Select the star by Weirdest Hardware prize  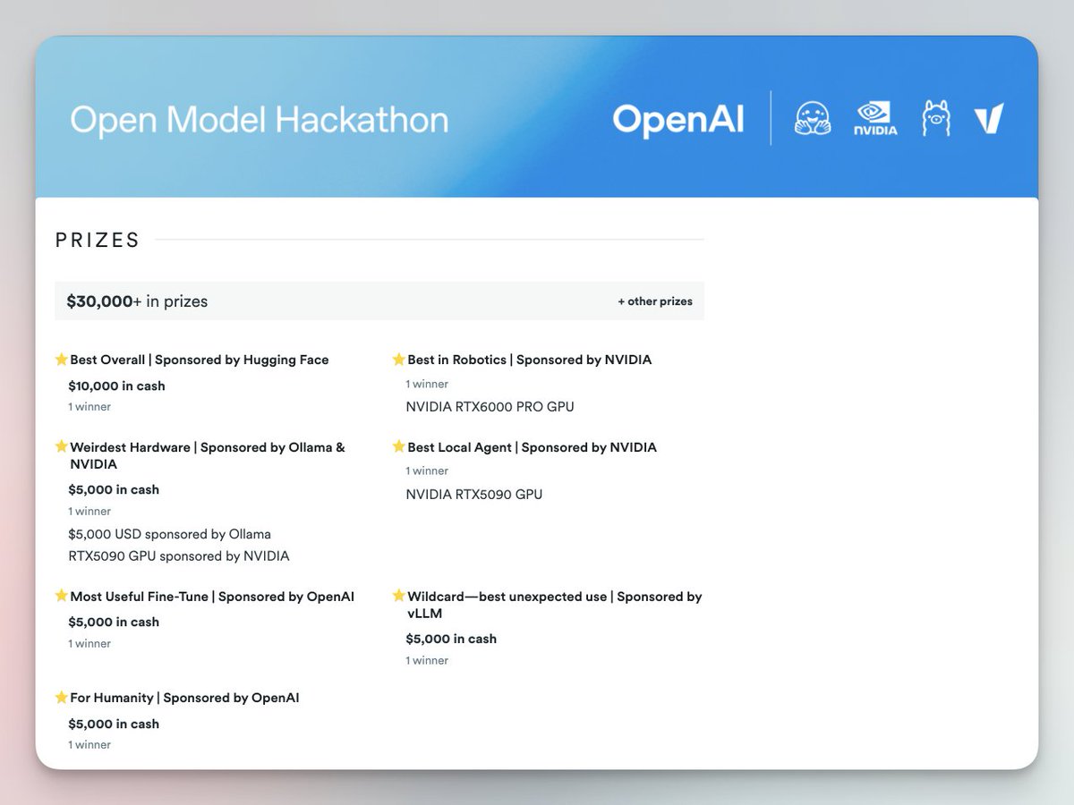pos(61,446)
